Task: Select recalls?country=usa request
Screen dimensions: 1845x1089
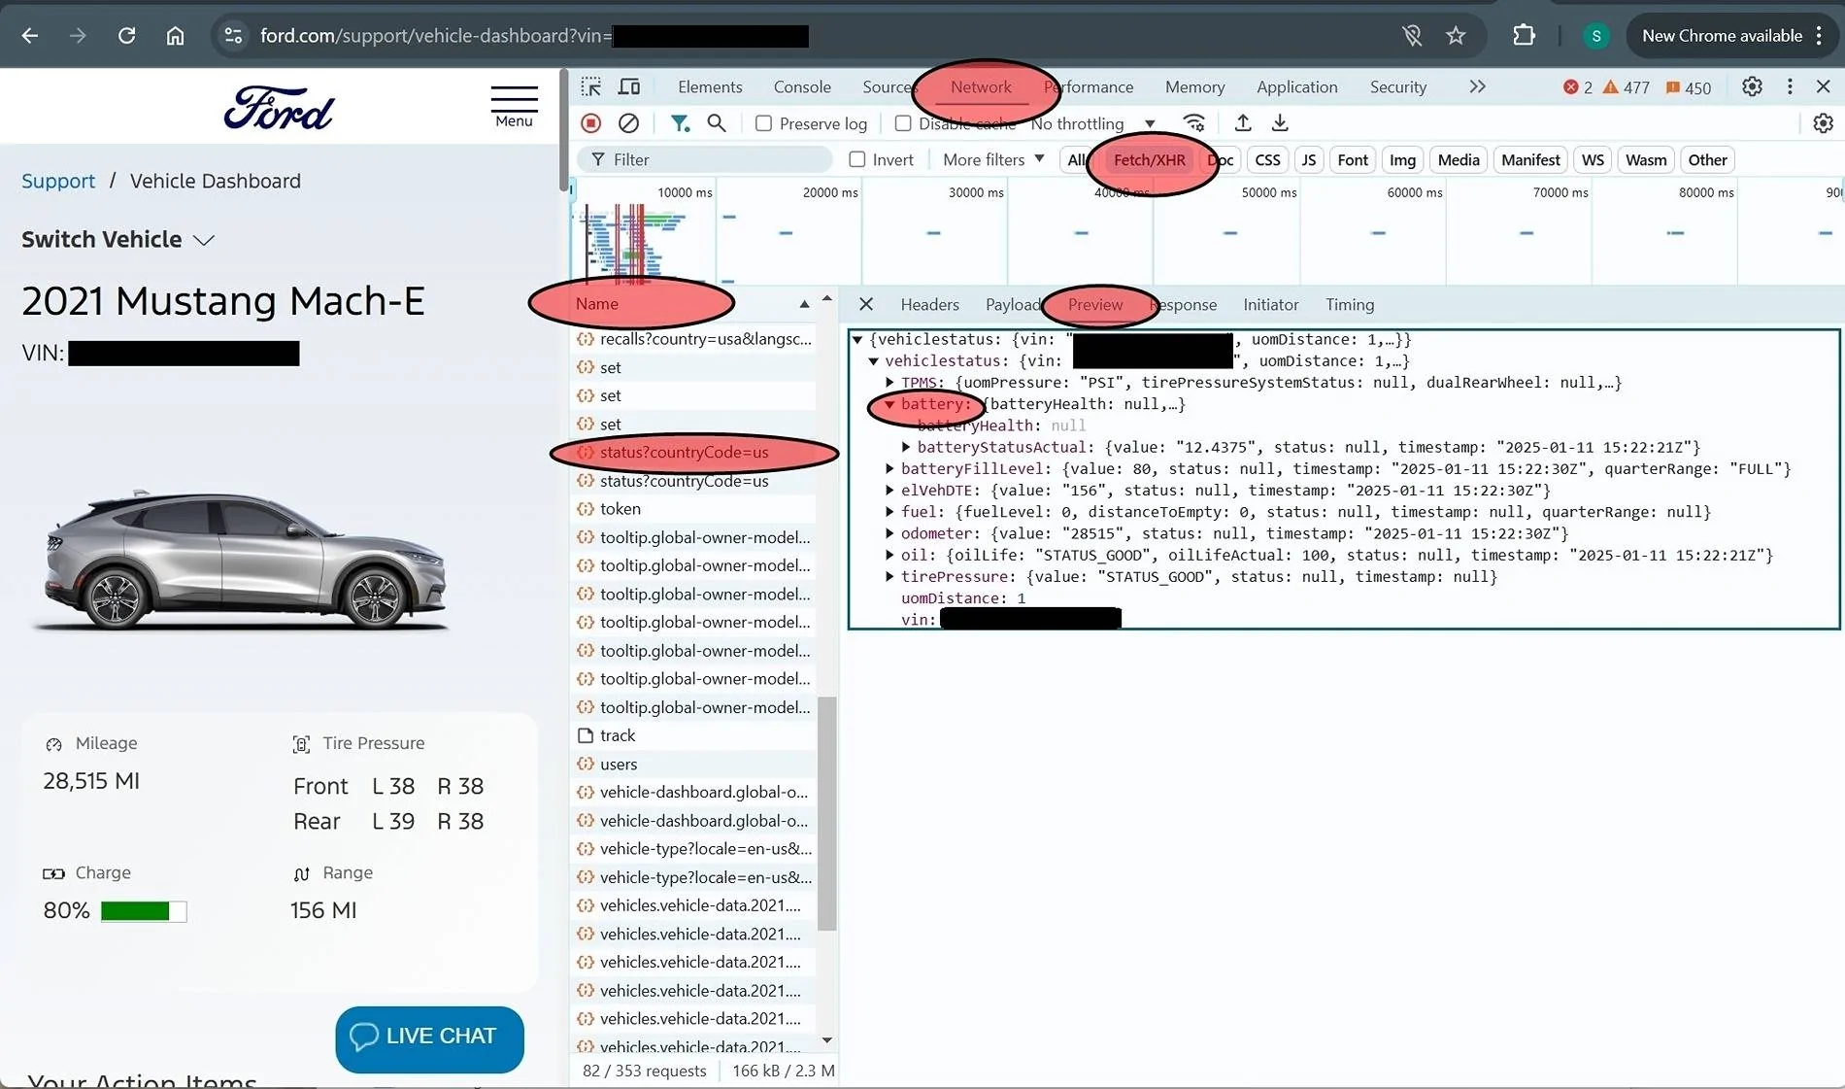Action: [693, 339]
